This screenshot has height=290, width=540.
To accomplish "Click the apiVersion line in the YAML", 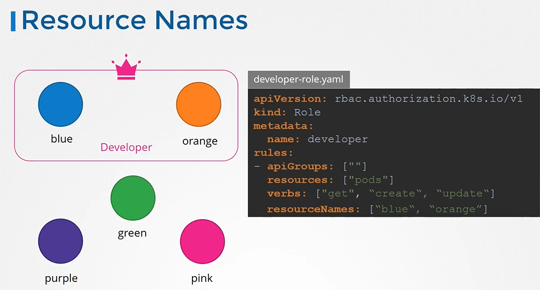I will 388,99.
